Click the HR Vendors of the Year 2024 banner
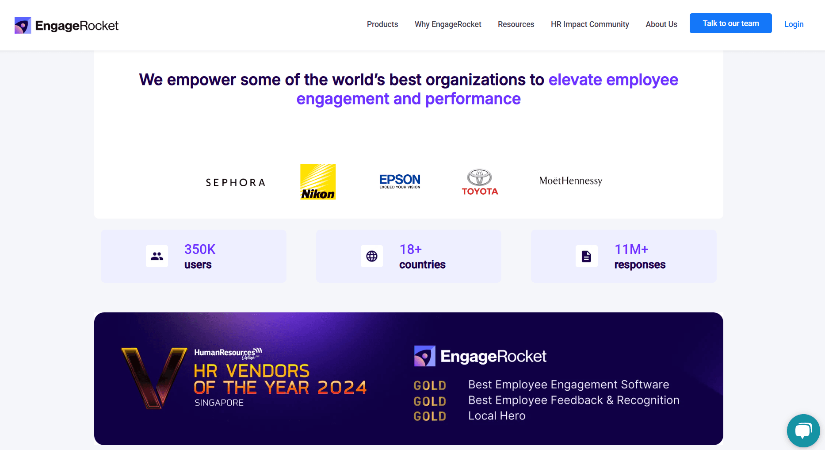Image resolution: width=825 pixels, height=450 pixels. tap(409, 379)
